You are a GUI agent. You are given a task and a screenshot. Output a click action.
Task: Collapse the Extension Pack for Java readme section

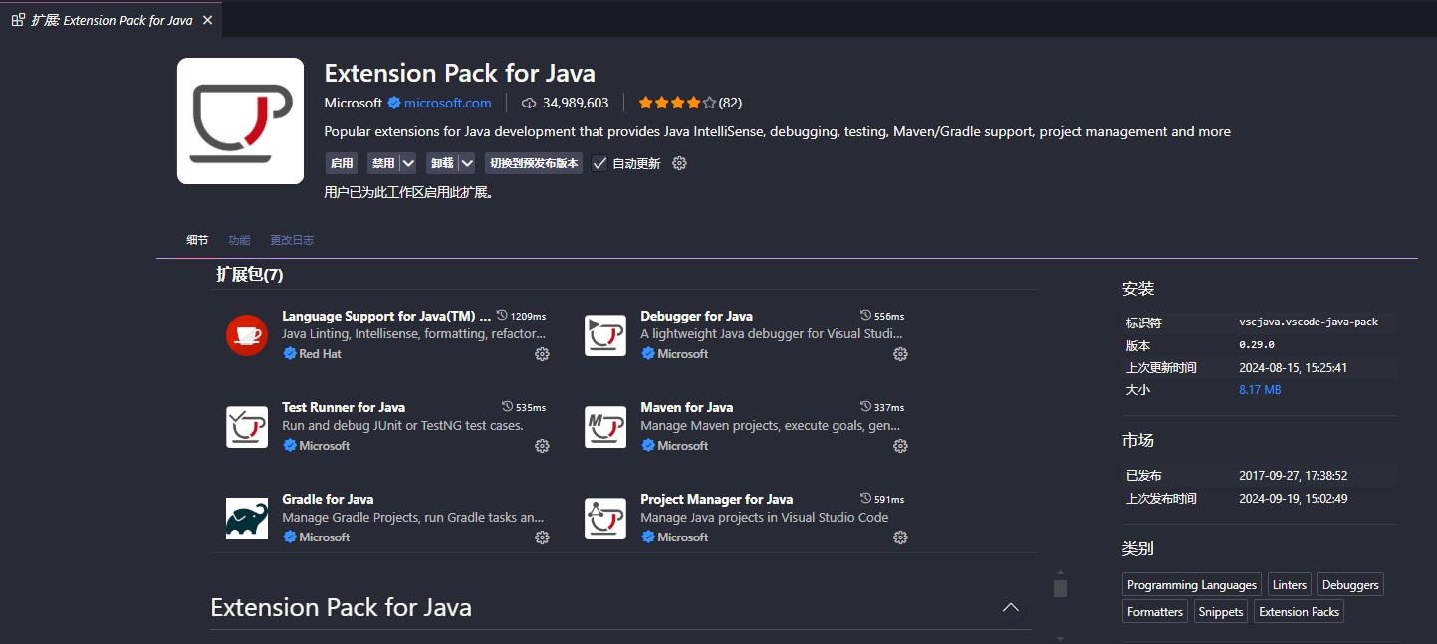point(1011,607)
